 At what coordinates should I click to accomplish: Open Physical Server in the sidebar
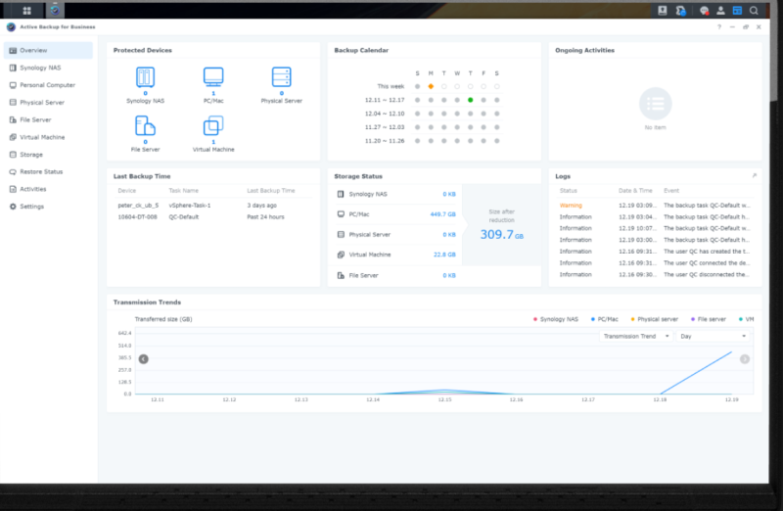pos(48,103)
